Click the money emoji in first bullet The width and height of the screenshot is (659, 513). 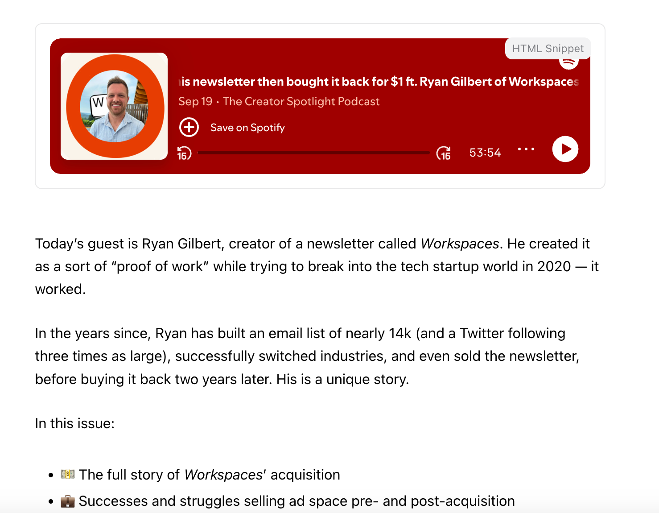pyautogui.click(x=68, y=474)
